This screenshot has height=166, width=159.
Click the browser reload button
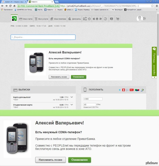coord(10,6)
